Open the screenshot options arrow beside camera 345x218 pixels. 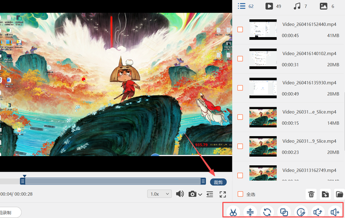click(x=200, y=194)
